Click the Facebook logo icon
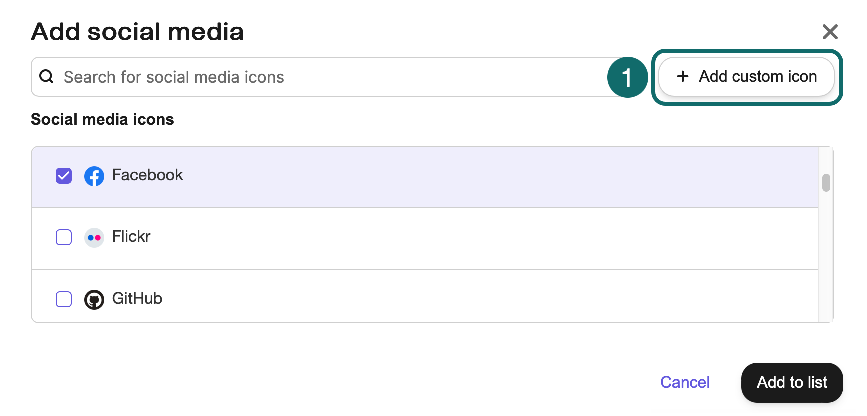Image resolution: width=867 pixels, height=416 pixels. coord(94,176)
